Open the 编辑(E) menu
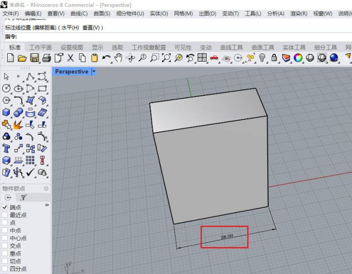The width and height of the screenshot is (352, 274). (x=33, y=13)
